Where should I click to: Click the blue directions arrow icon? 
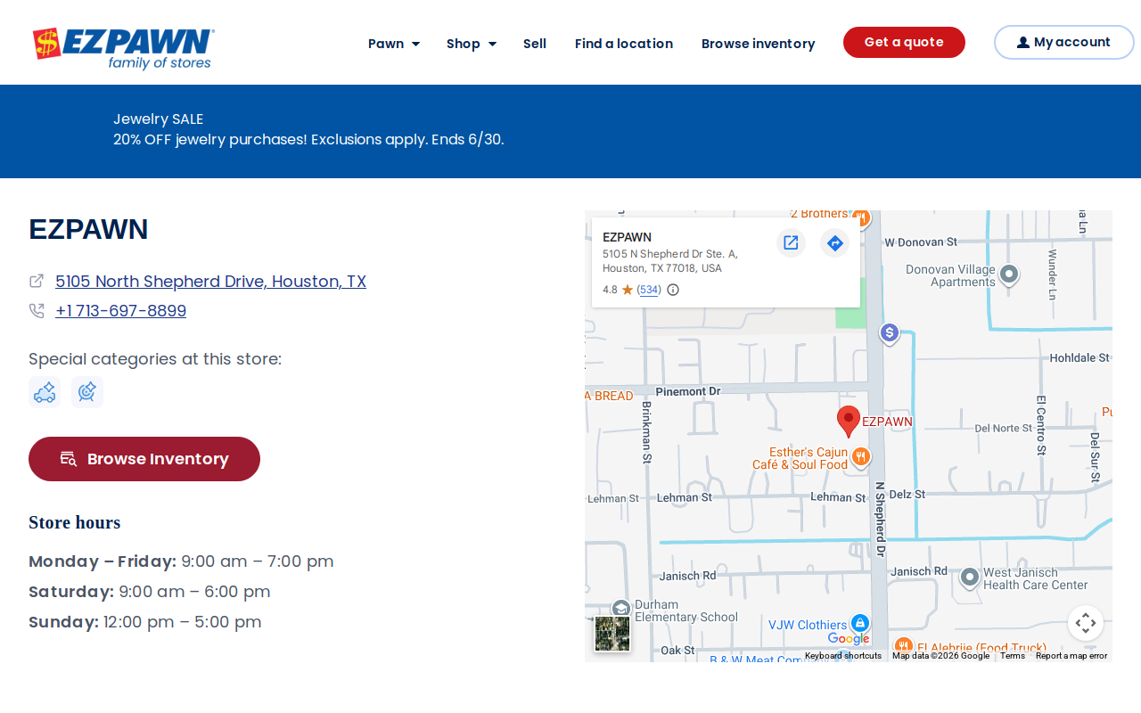[x=834, y=242]
